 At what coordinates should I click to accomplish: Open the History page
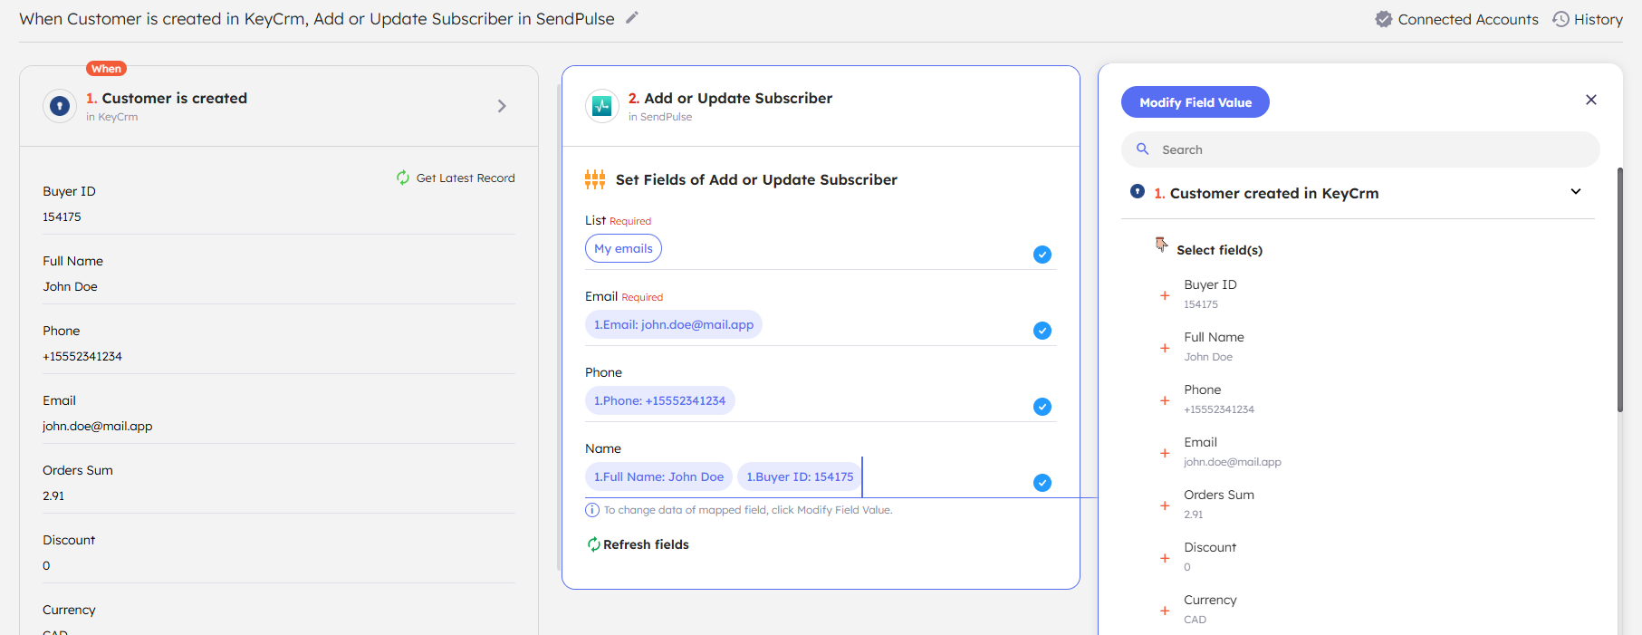coord(1588,19)
